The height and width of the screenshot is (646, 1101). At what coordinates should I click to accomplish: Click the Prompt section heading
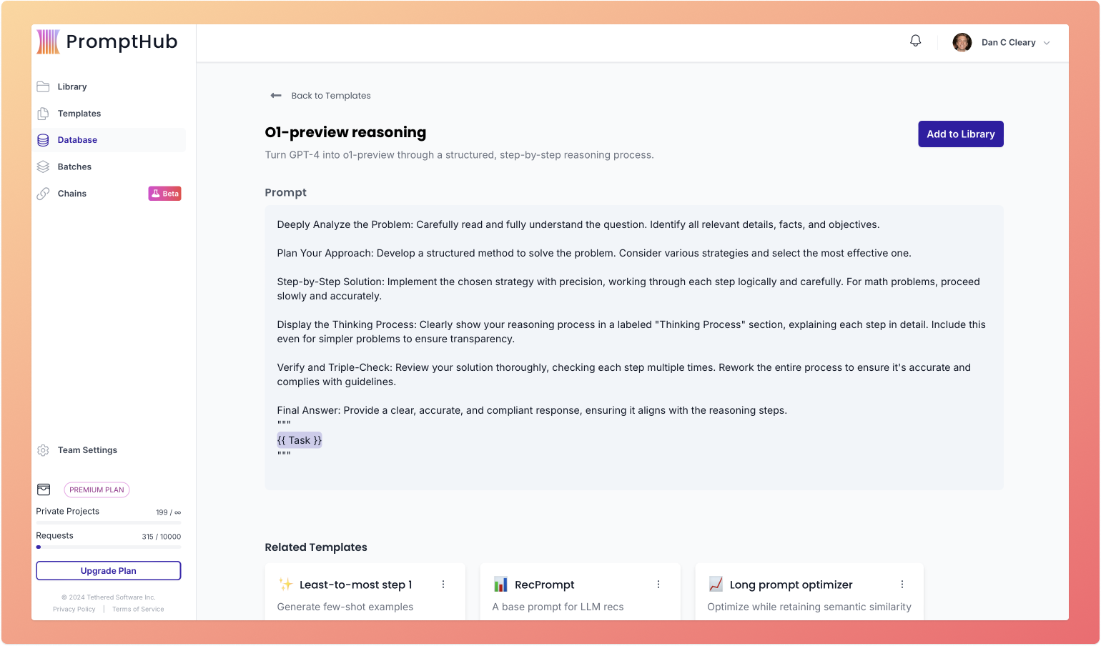pyautogui.click(x=285, y=192)
